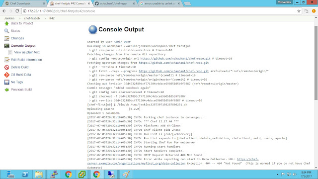
Task: Open the Back to Project link
Action: [x=22, y=23]
